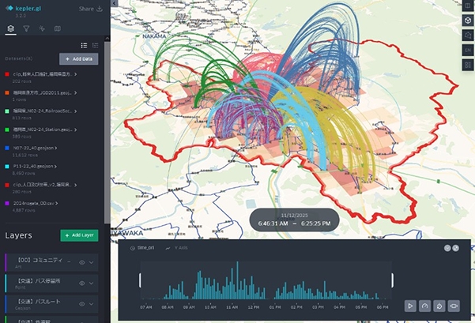Switch layer panel to list view
The height and width of the screenshot is (323, 475).
point(85,45)
